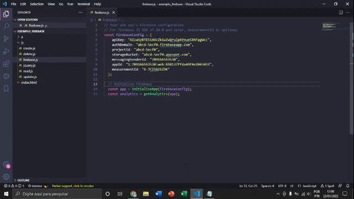This screenshot has width=354, height=199.
Task: Switch to VS Code taskbar icon
Action: (x=196, y=194)
